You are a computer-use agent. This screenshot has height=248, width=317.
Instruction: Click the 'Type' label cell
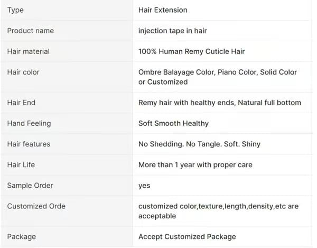tap(15, 10)
